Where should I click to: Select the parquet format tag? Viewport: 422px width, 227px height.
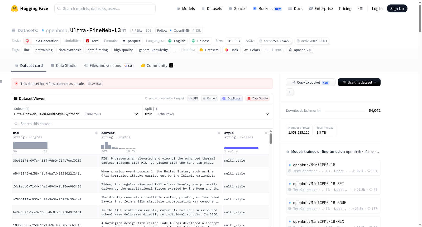131,41
